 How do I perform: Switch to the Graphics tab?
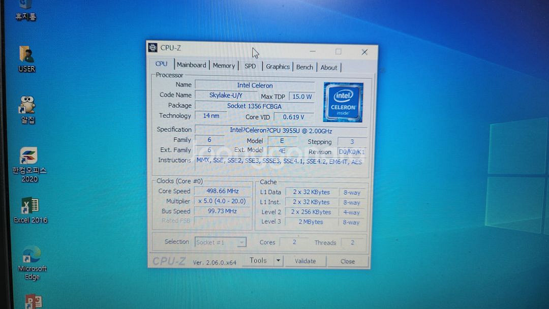[x=278, y=67]
